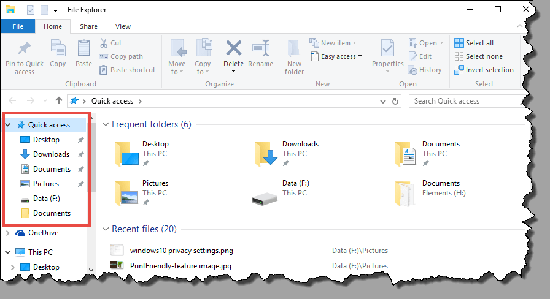Click Edit in the Open group
This screenshot has height=299, width=550.
(420, 56)
